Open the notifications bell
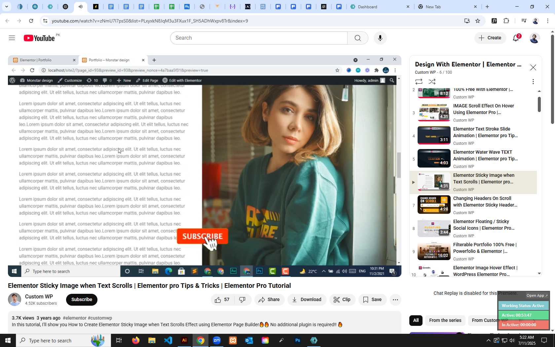 click(x=516, y=38)
